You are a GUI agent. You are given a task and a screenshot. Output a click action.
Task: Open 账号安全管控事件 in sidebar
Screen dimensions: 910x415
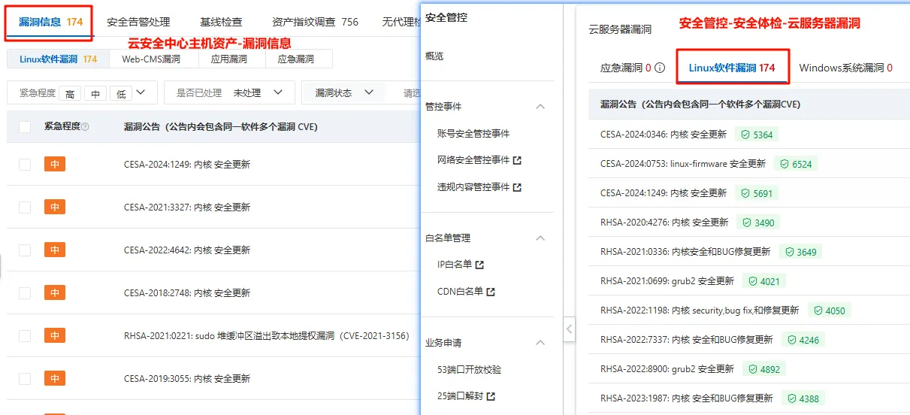coord(473,133)
